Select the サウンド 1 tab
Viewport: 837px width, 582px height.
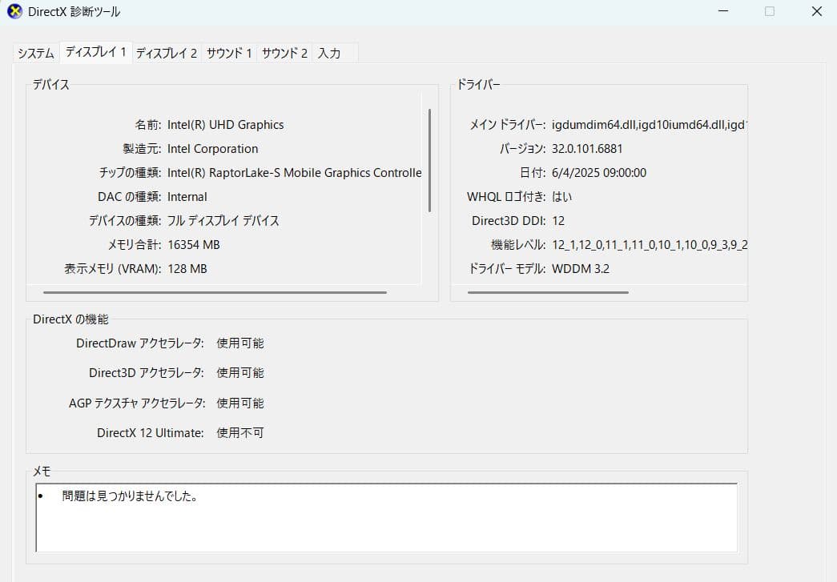[x=227, y=52]
